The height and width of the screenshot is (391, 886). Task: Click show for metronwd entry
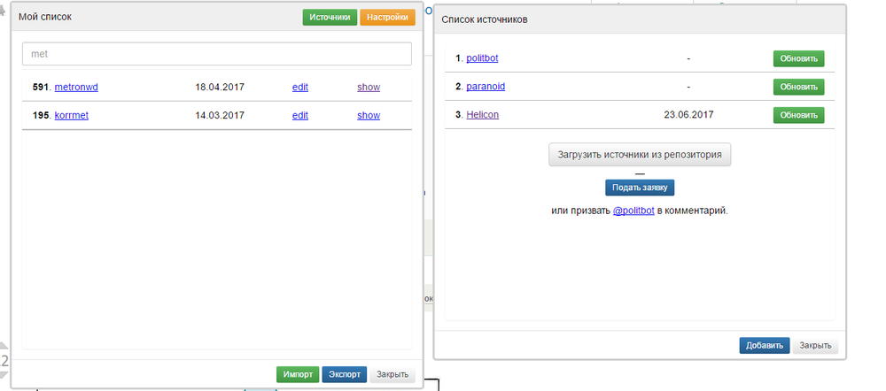(x=369, y=88)
